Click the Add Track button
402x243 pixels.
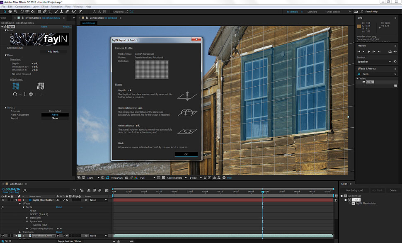(53, 51)
